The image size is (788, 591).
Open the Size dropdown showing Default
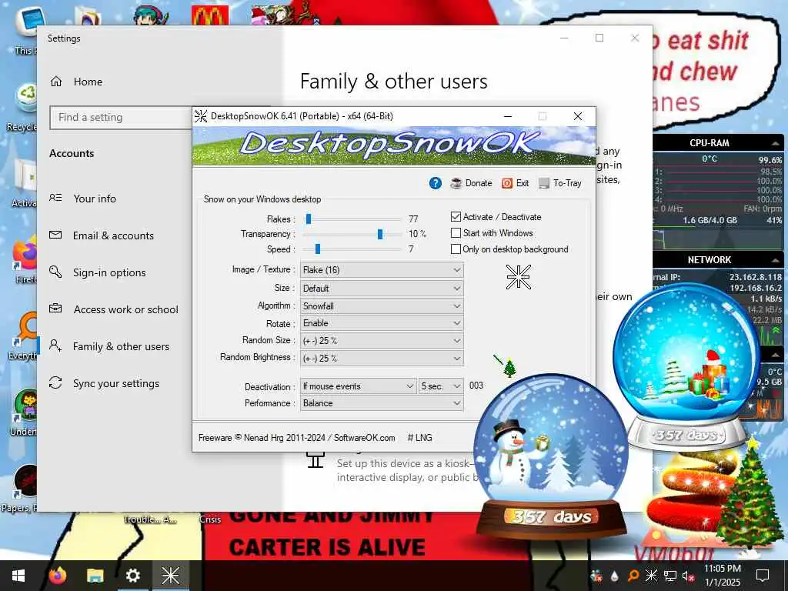(382, 289)
